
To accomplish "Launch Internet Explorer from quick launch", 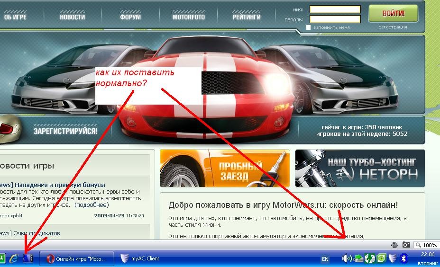I will (14, 258).
